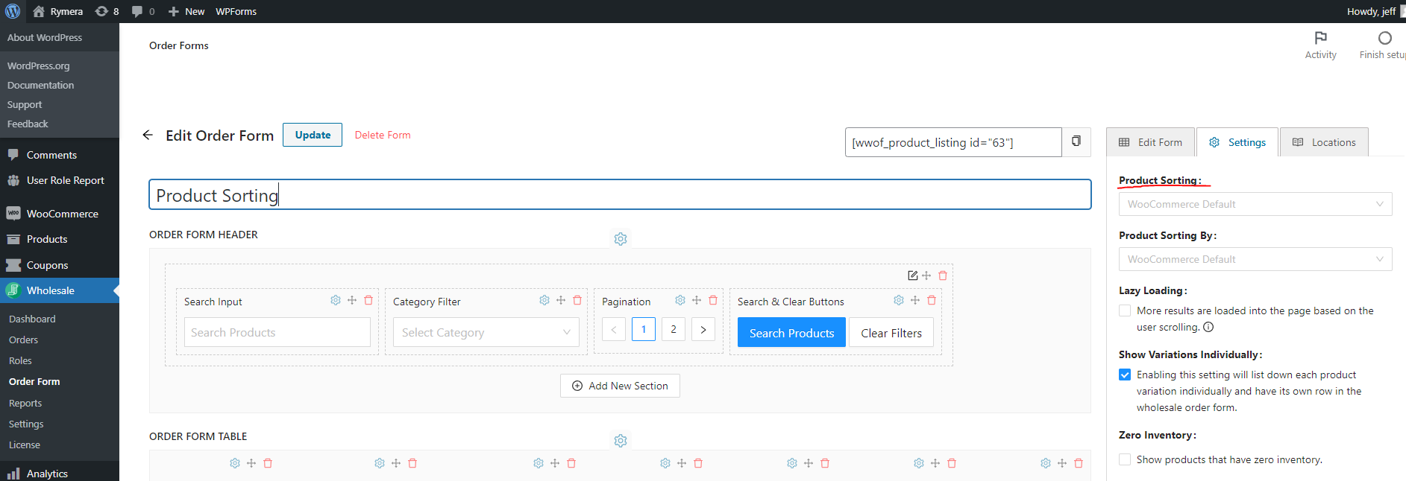The width and height of the screenshot is (1406, 481).
Task: Open the Select Category dropdown
Action: point(486,332)
